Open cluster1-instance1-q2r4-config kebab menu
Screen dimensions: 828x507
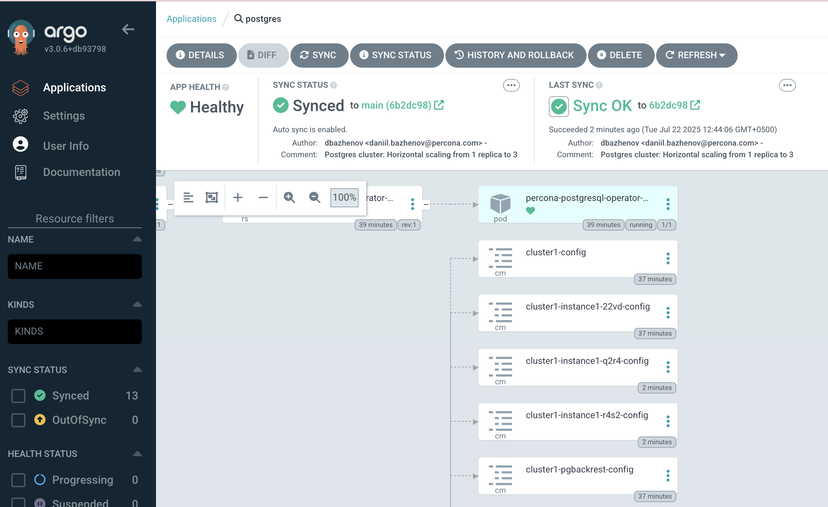(x=668, y=367)
